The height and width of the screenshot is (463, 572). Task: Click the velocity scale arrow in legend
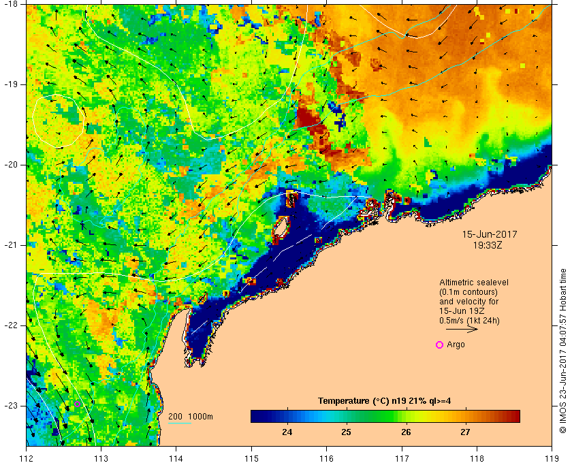tap(462, 329)
